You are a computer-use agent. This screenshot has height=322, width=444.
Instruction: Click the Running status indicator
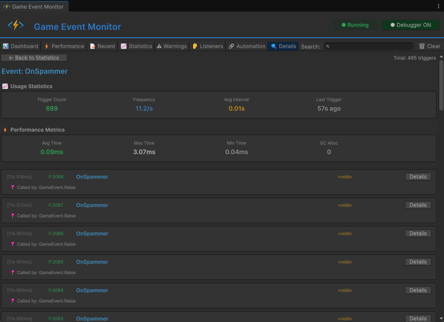pos(355,25)
